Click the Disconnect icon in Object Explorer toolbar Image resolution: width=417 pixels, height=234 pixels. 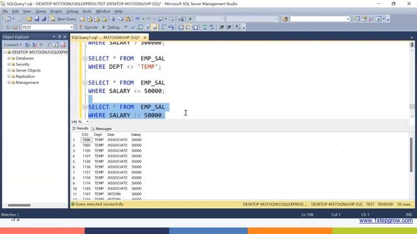pos(35,45)
